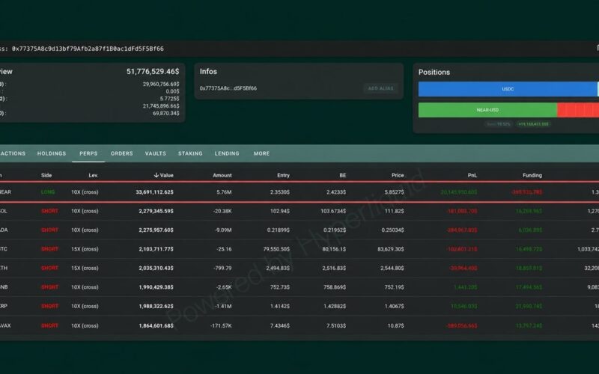Click XRP price 1.4067$
The width and height of the screenshot is (599, 374).
click(394, 307)
